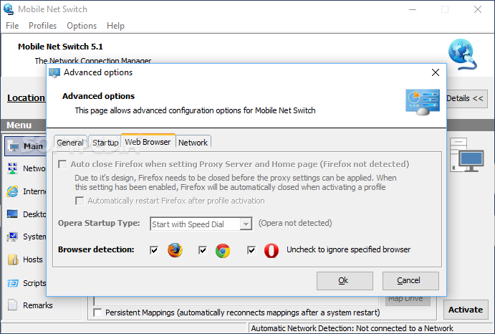
Task: Click the Network sidebar icon
Action: coord(13,168)
